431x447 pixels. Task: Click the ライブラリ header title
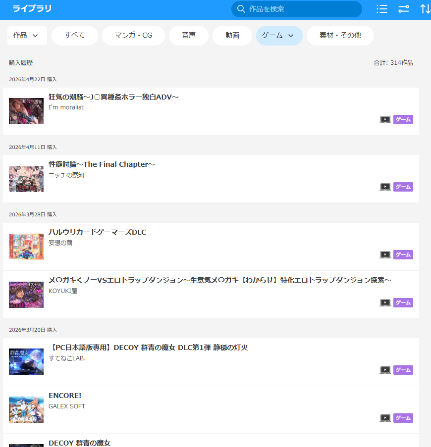coord(32,8)
